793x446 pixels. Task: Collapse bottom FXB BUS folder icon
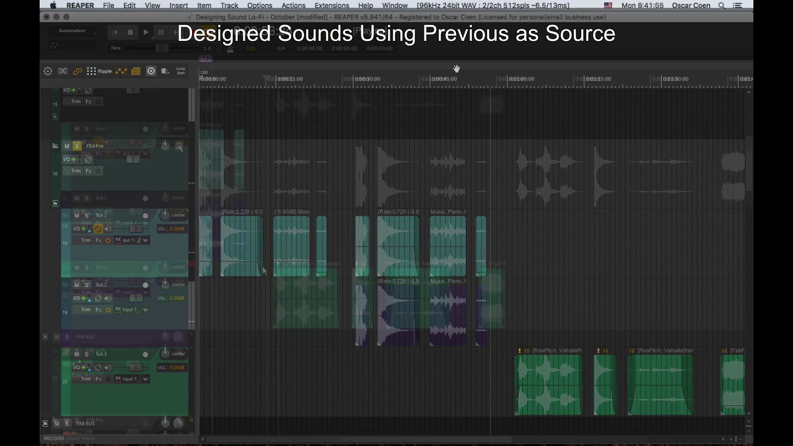point(45,424)
